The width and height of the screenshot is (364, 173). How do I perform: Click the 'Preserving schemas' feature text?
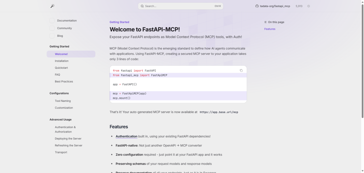[131, 164]
